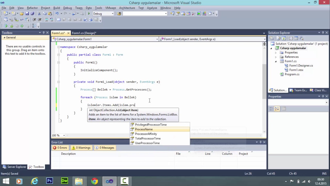The height and width of the screenshot is (186, 330).
Task: Collapse the Form1_Load method outline
Action: click(59, 82)
